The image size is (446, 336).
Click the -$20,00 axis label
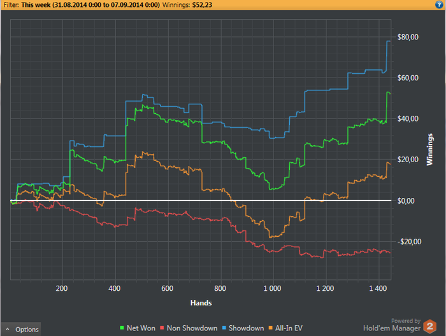pyautogui.click(x=409, y=242)
